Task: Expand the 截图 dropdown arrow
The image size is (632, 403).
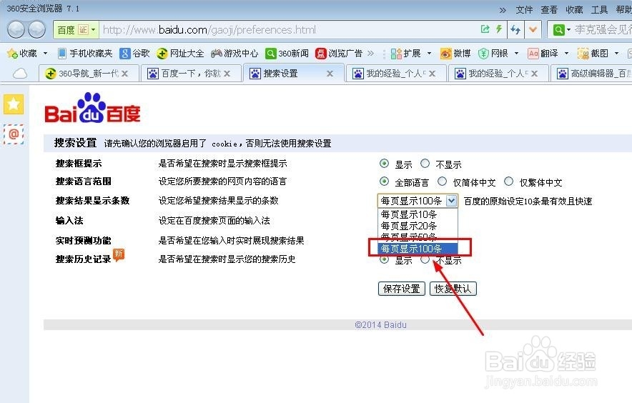Action: click(616, 53)
